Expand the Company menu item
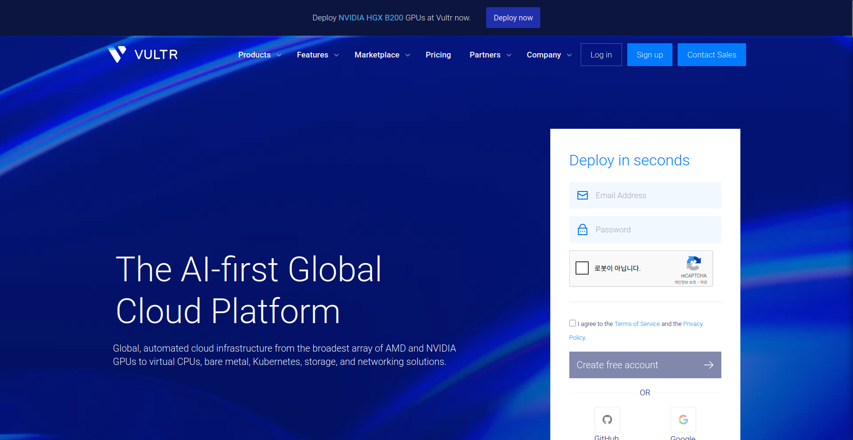Image resolution: width=853 pixels, height=440 pixels. (549, 55)
